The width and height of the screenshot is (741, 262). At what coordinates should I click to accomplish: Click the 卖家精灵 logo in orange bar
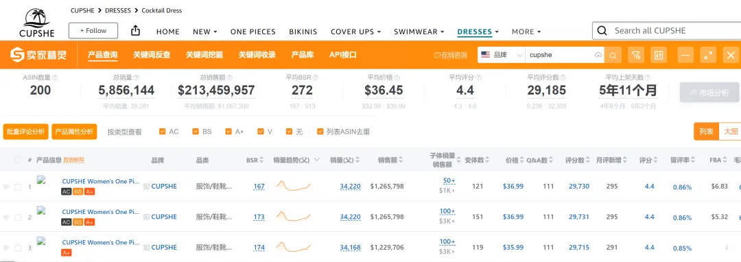(x=38, y=55)
